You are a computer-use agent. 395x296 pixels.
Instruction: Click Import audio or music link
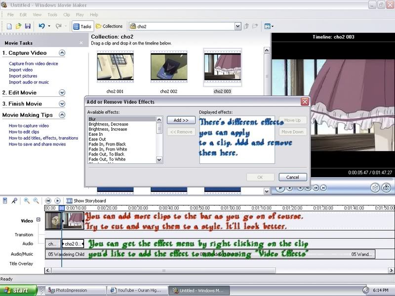point(29,82)
